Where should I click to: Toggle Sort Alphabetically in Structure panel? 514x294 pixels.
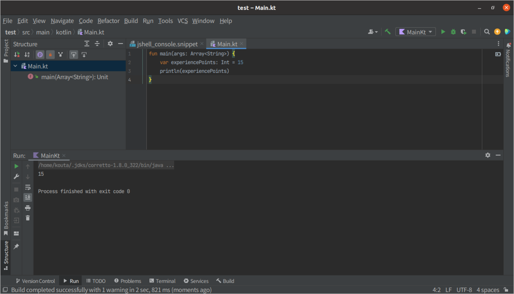coord(27,55)
